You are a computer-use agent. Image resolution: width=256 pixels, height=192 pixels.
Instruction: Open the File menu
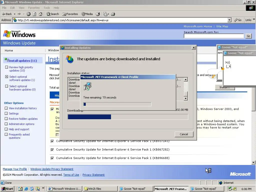tap(4, 8)
